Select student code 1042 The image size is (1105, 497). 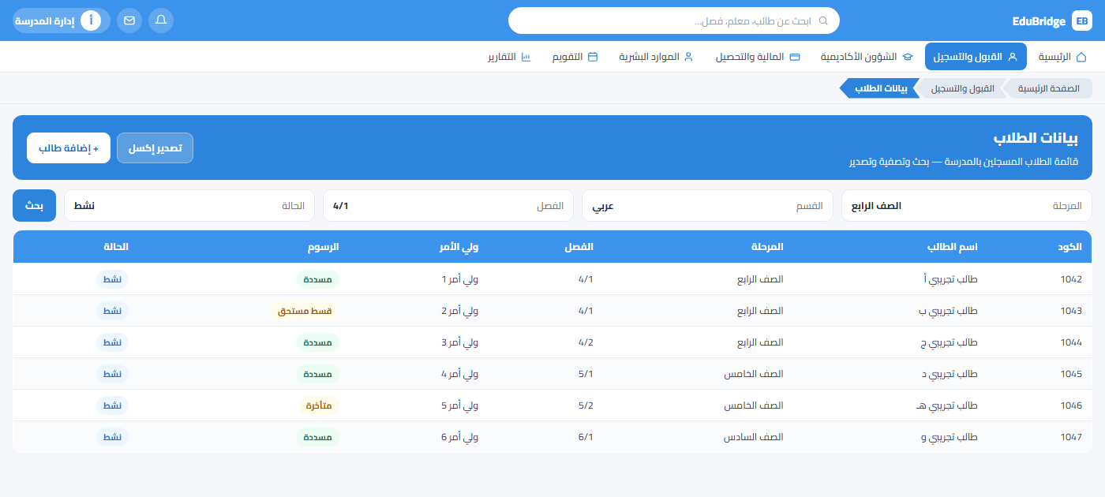point(1071,279)
